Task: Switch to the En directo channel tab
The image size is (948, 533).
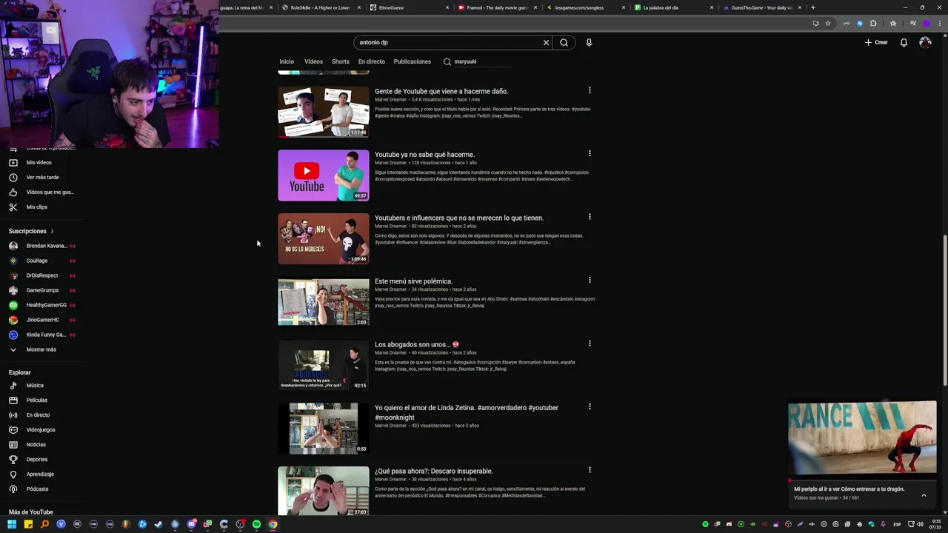Action: pyautogui.click(x=371, y=61)
